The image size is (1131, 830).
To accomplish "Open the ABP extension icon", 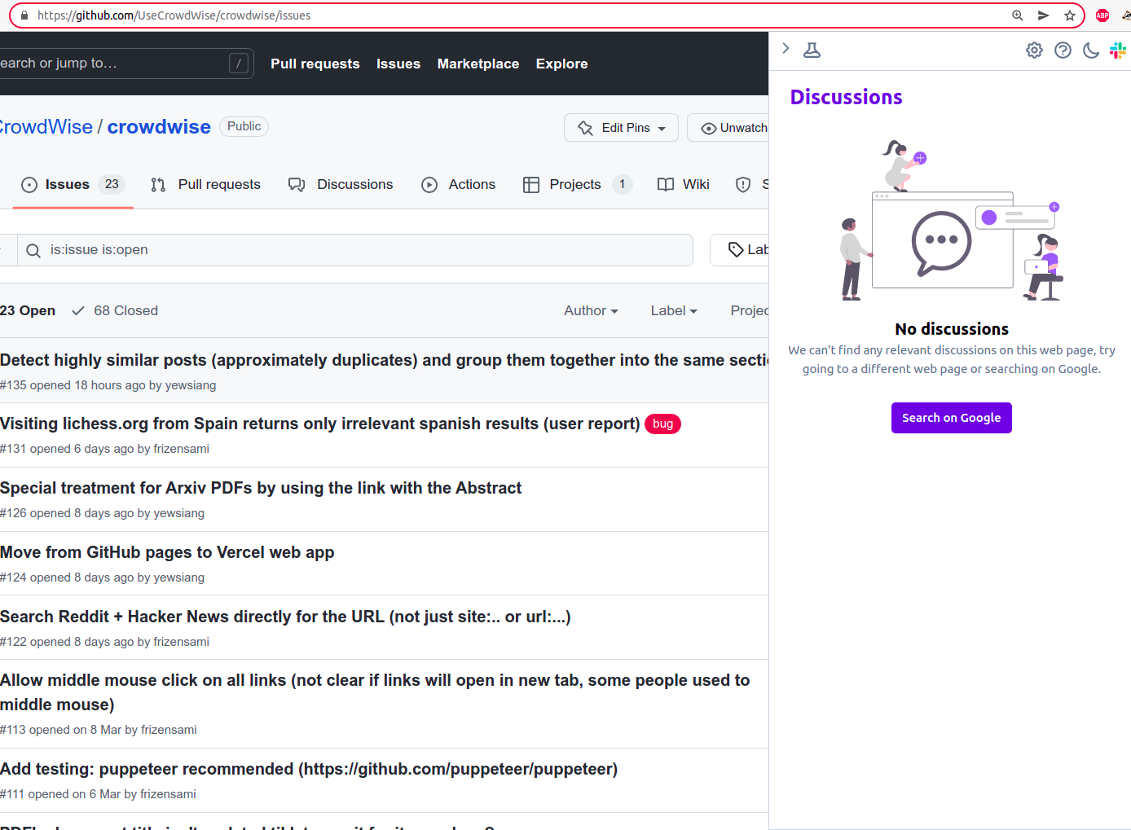I will (1102, 15).
